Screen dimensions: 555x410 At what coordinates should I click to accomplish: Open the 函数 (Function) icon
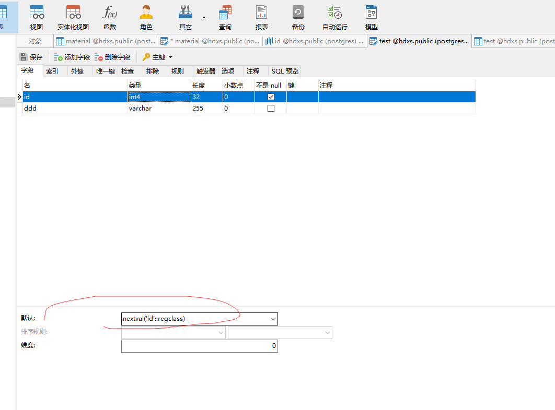[110, 17]
